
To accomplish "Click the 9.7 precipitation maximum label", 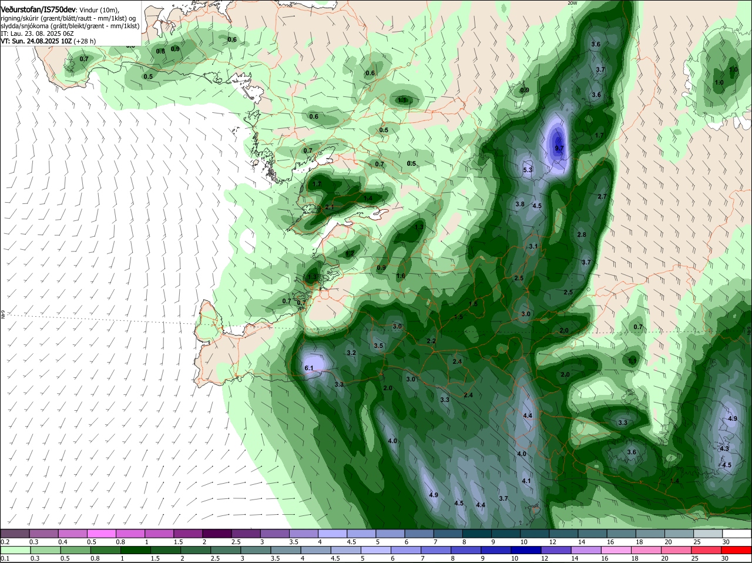I will coord(559,149).
